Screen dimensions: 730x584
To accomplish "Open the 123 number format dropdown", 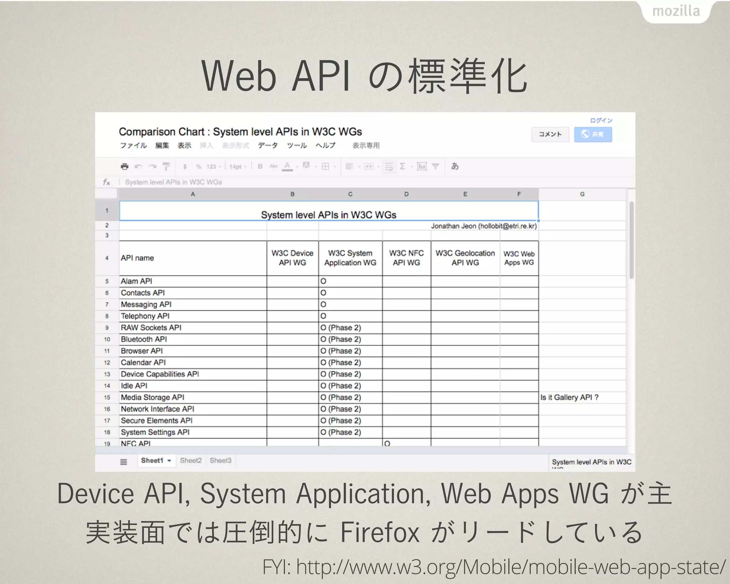I will click(214, 167).
